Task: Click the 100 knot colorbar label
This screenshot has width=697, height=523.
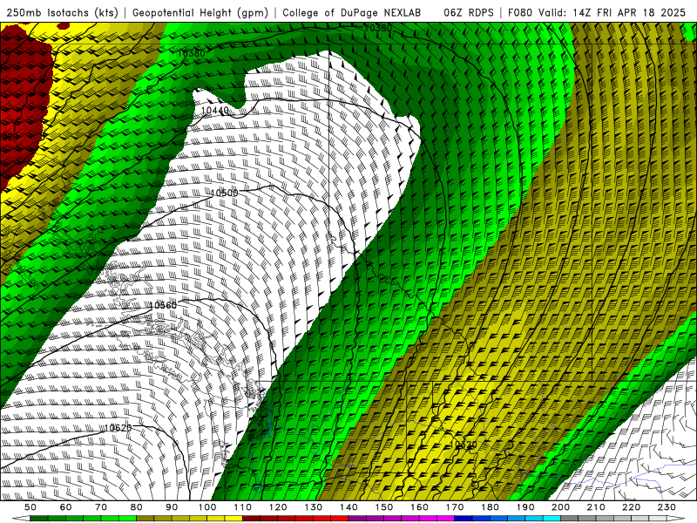Action: [207, 507]
